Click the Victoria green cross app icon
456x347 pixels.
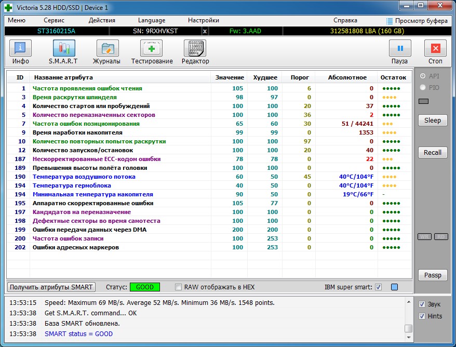9,8
